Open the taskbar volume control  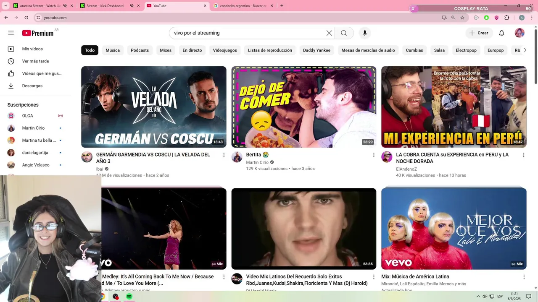pyautogui.click(x=485, y=297)
